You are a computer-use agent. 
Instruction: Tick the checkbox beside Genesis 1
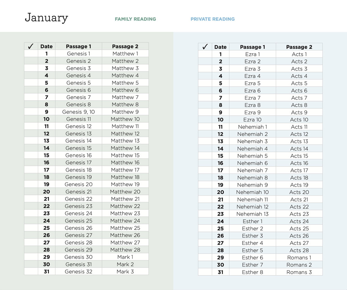coord(31,53)
